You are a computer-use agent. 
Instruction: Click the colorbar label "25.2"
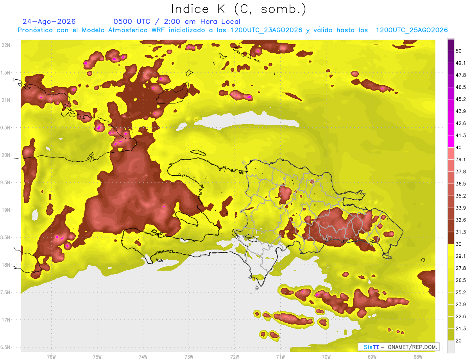coord(460,292)
